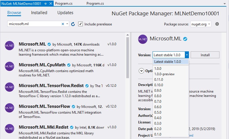Click the Microsoft.ML.Mkl.Redist package icon
The width and height of the screenshot is (229, 139).
(10, 129)
